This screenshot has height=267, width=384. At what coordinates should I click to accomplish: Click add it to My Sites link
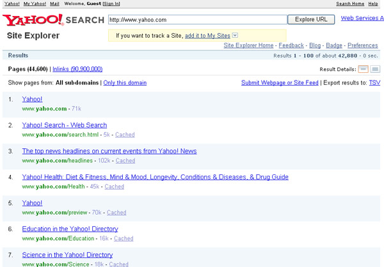point(207,36)
